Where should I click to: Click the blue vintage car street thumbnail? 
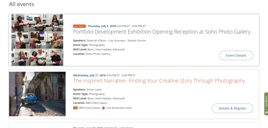(x=37, y=94)
